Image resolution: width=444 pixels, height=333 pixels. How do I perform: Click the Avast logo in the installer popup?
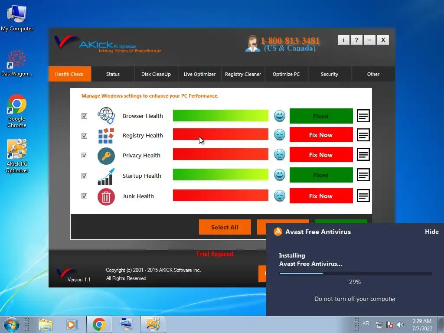click(x=278, y=232)
